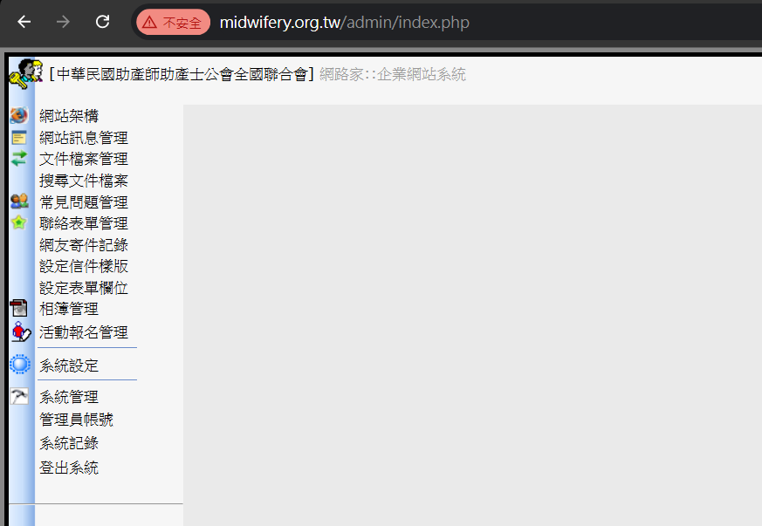
Task: Click the browser forward arrow
Action: click(63, 22)
